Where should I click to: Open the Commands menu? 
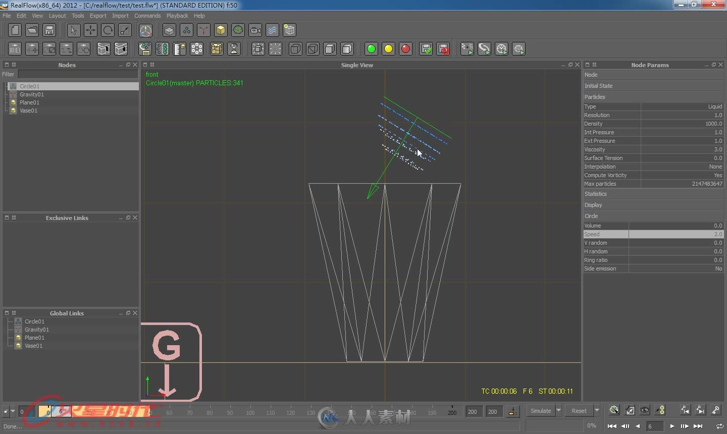pyautogui.click(x=147, y=16)
